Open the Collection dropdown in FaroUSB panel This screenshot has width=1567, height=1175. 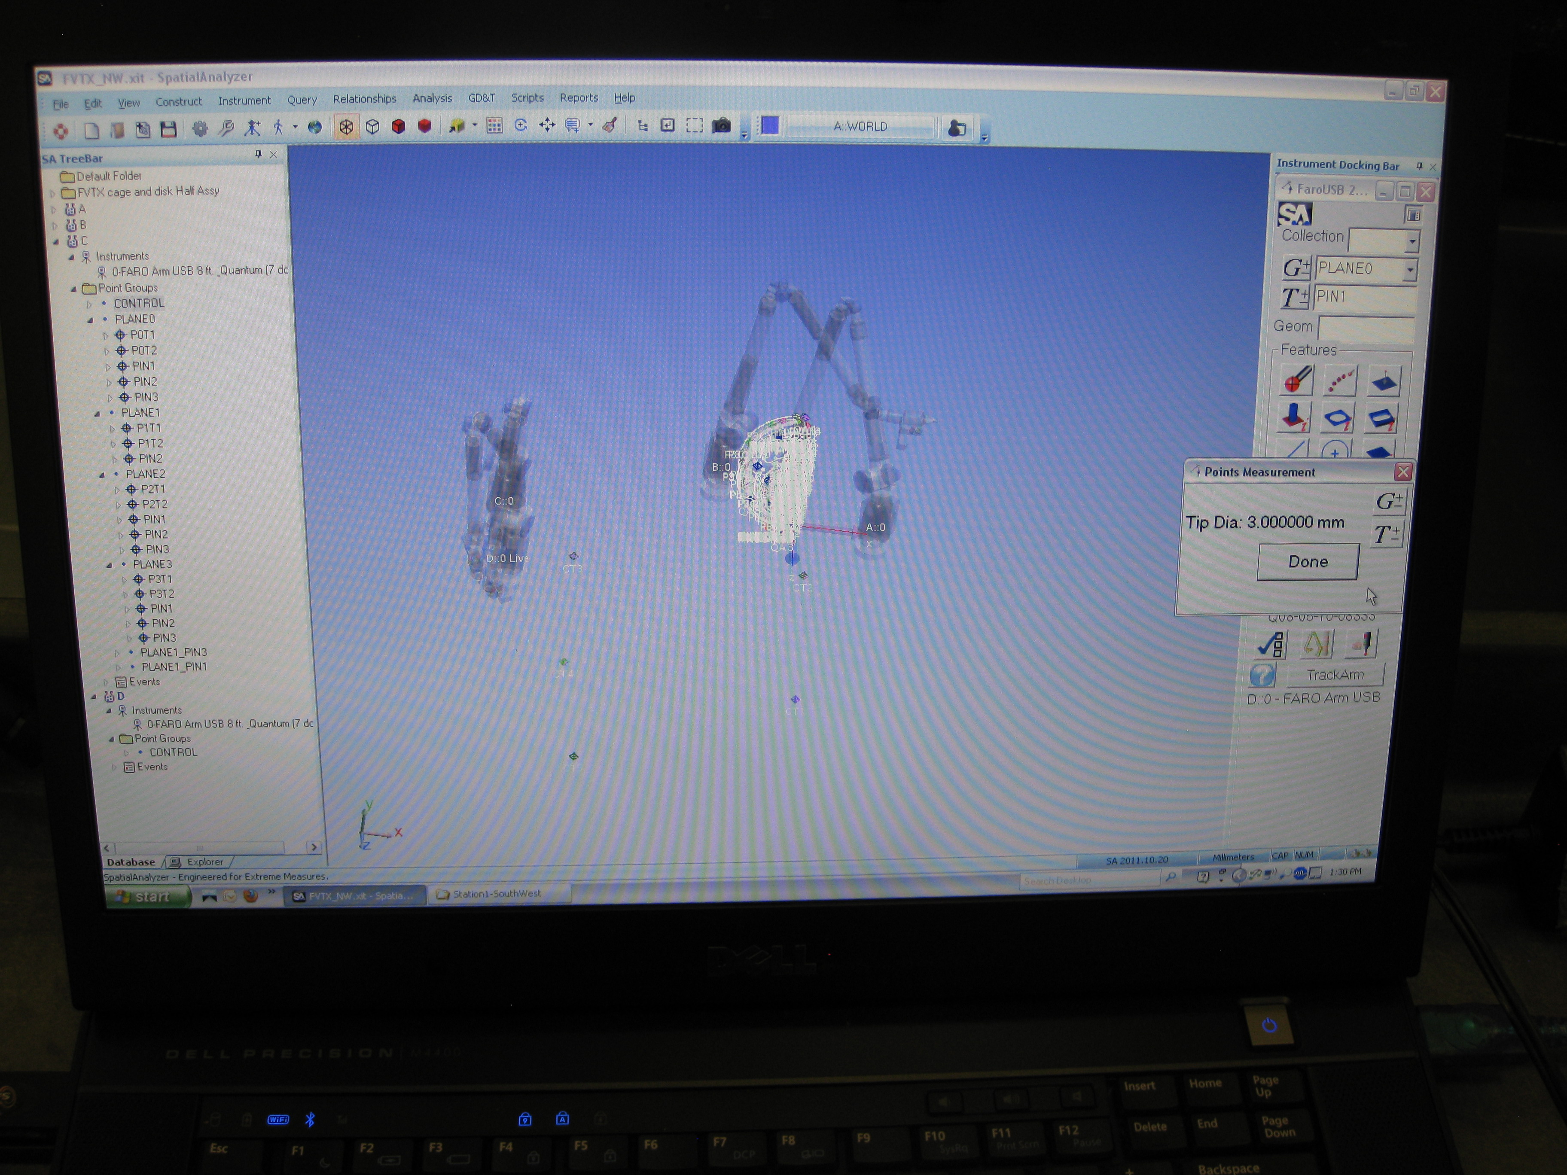pyautogui.click(x=1412, y=241)
